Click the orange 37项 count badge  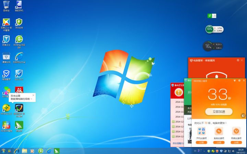pyautogui.click(x=202, y=142)
